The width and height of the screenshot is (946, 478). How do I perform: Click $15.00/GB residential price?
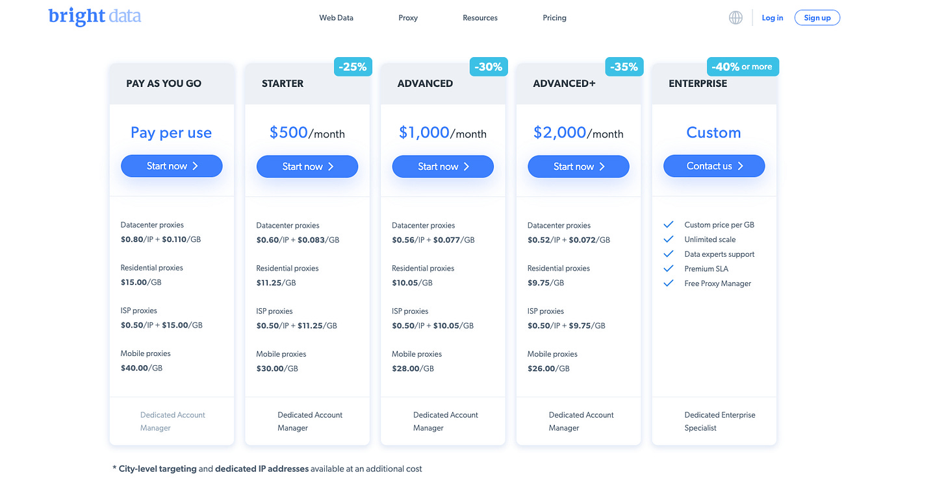141,282
